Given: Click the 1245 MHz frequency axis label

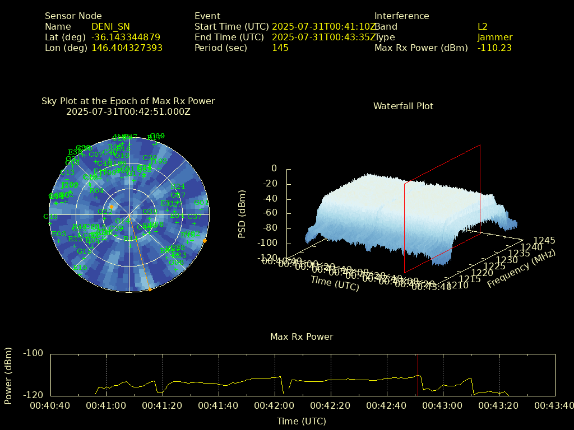Looking at the screenshot, I should click(x=544, y=241).
